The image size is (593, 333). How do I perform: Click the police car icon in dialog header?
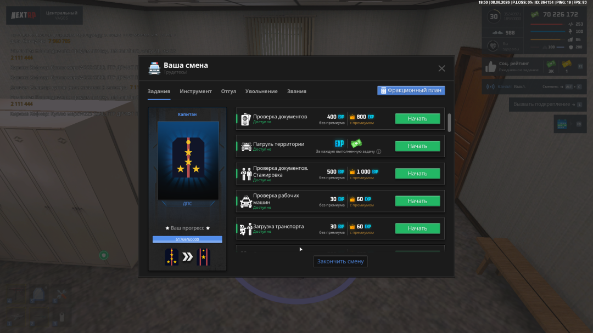click(154, 68)
